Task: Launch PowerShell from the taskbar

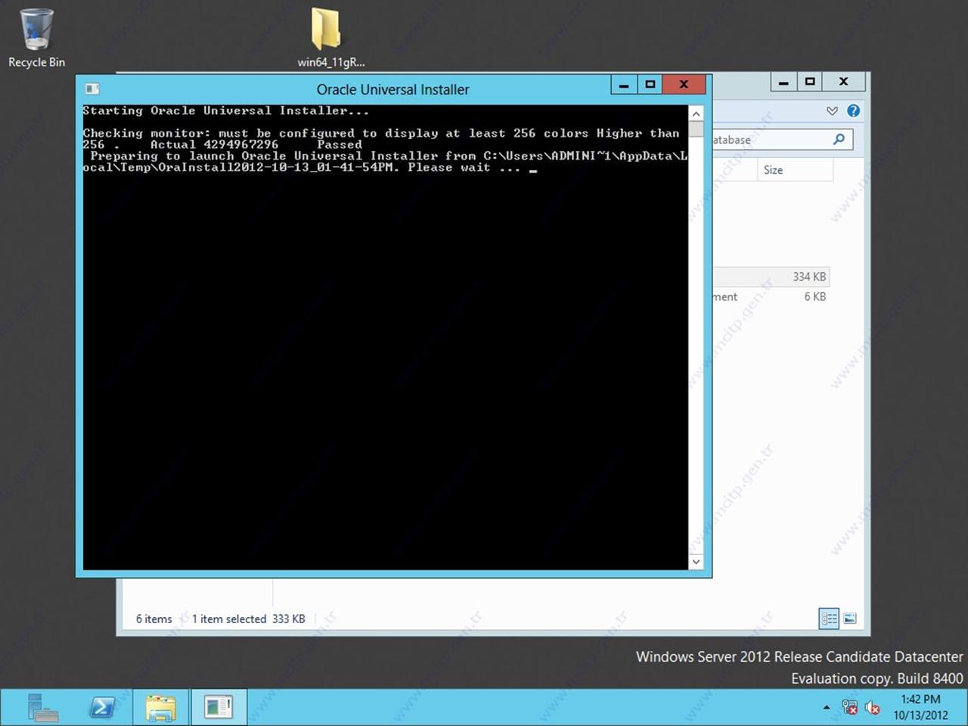Action: point(102,707)
